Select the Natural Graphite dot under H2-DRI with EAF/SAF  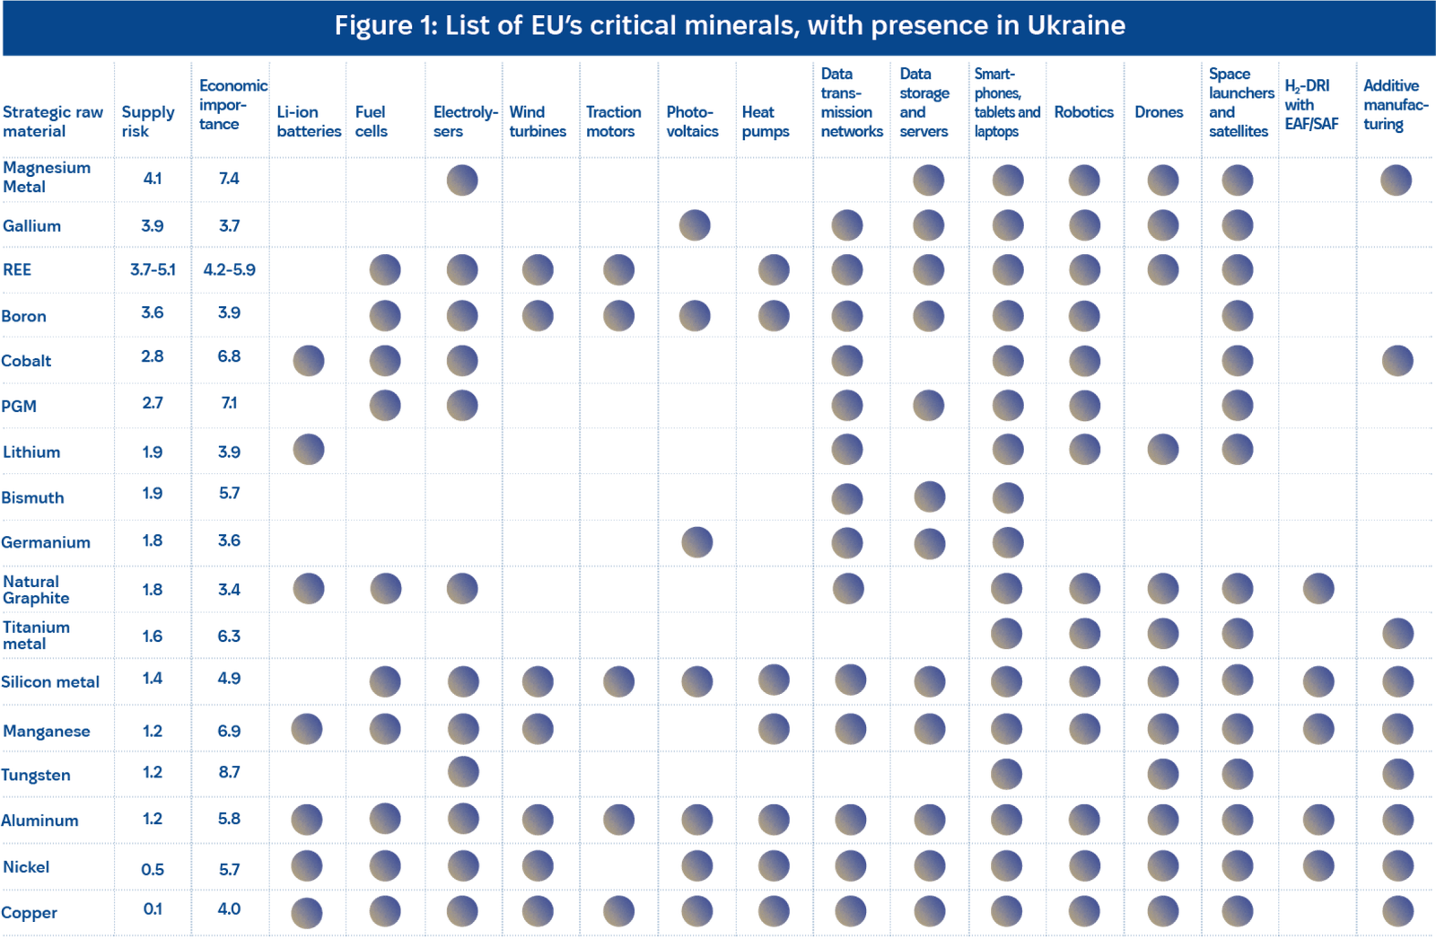pos(1318,589)
